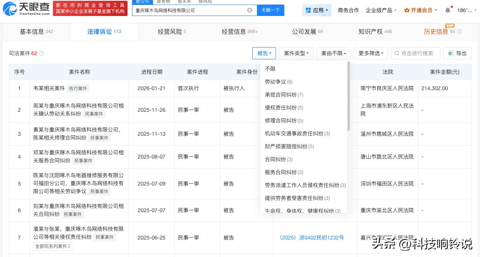Click the 应用 apps grid icon
The height and width of the screenshot is (257, 480).
[308, 10]
